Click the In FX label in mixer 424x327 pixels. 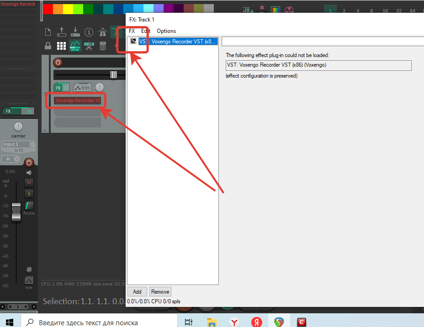coord(19,151)
